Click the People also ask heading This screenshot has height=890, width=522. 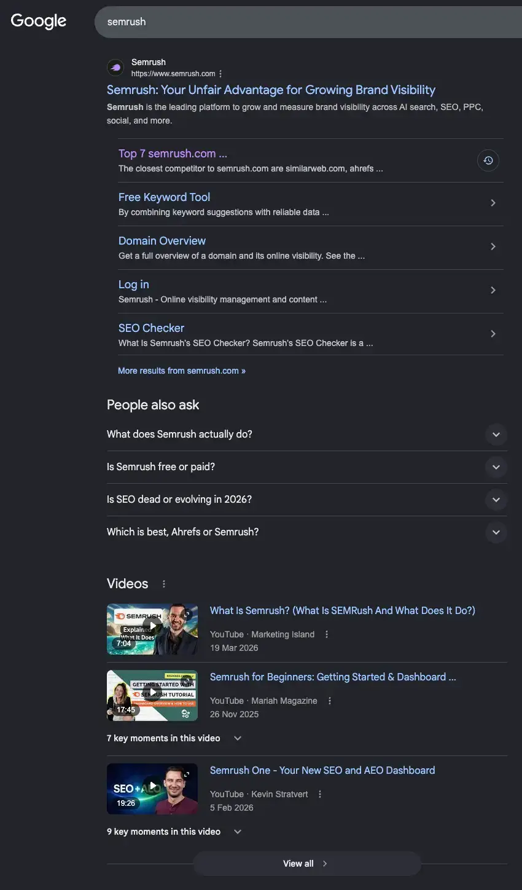coord(153,405)
